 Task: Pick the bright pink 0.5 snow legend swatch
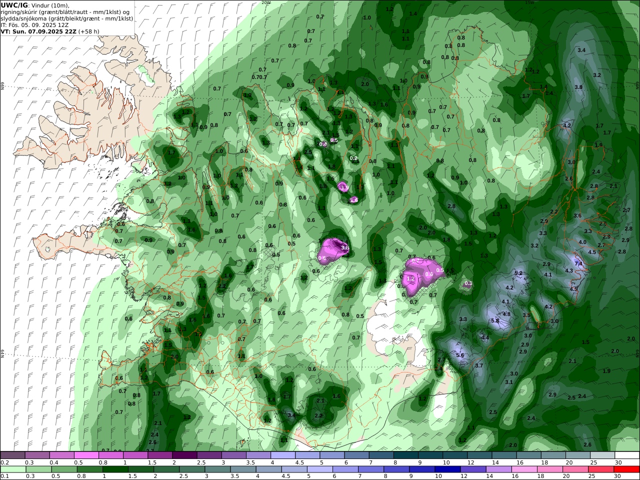coord(86,455)
